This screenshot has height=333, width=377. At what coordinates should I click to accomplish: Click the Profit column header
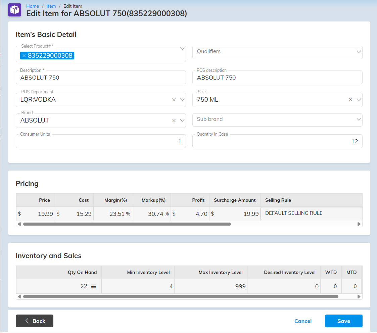pyautogui.click(x=190, y=200)
